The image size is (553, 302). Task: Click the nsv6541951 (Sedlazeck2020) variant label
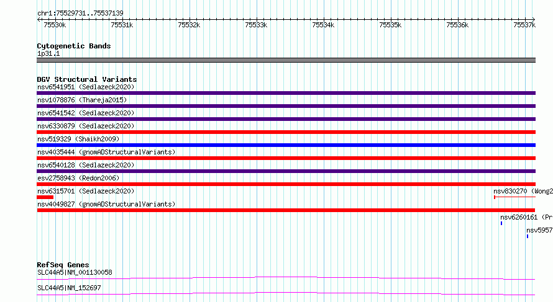coord(86,87)
